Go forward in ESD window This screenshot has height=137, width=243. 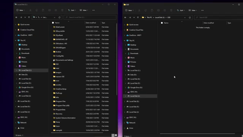coord(130,18)
